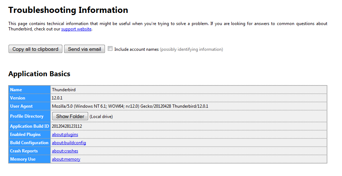Click the build ID value 20120428123112
Screen dimensions: 342x176
click(x=67, y=126)
